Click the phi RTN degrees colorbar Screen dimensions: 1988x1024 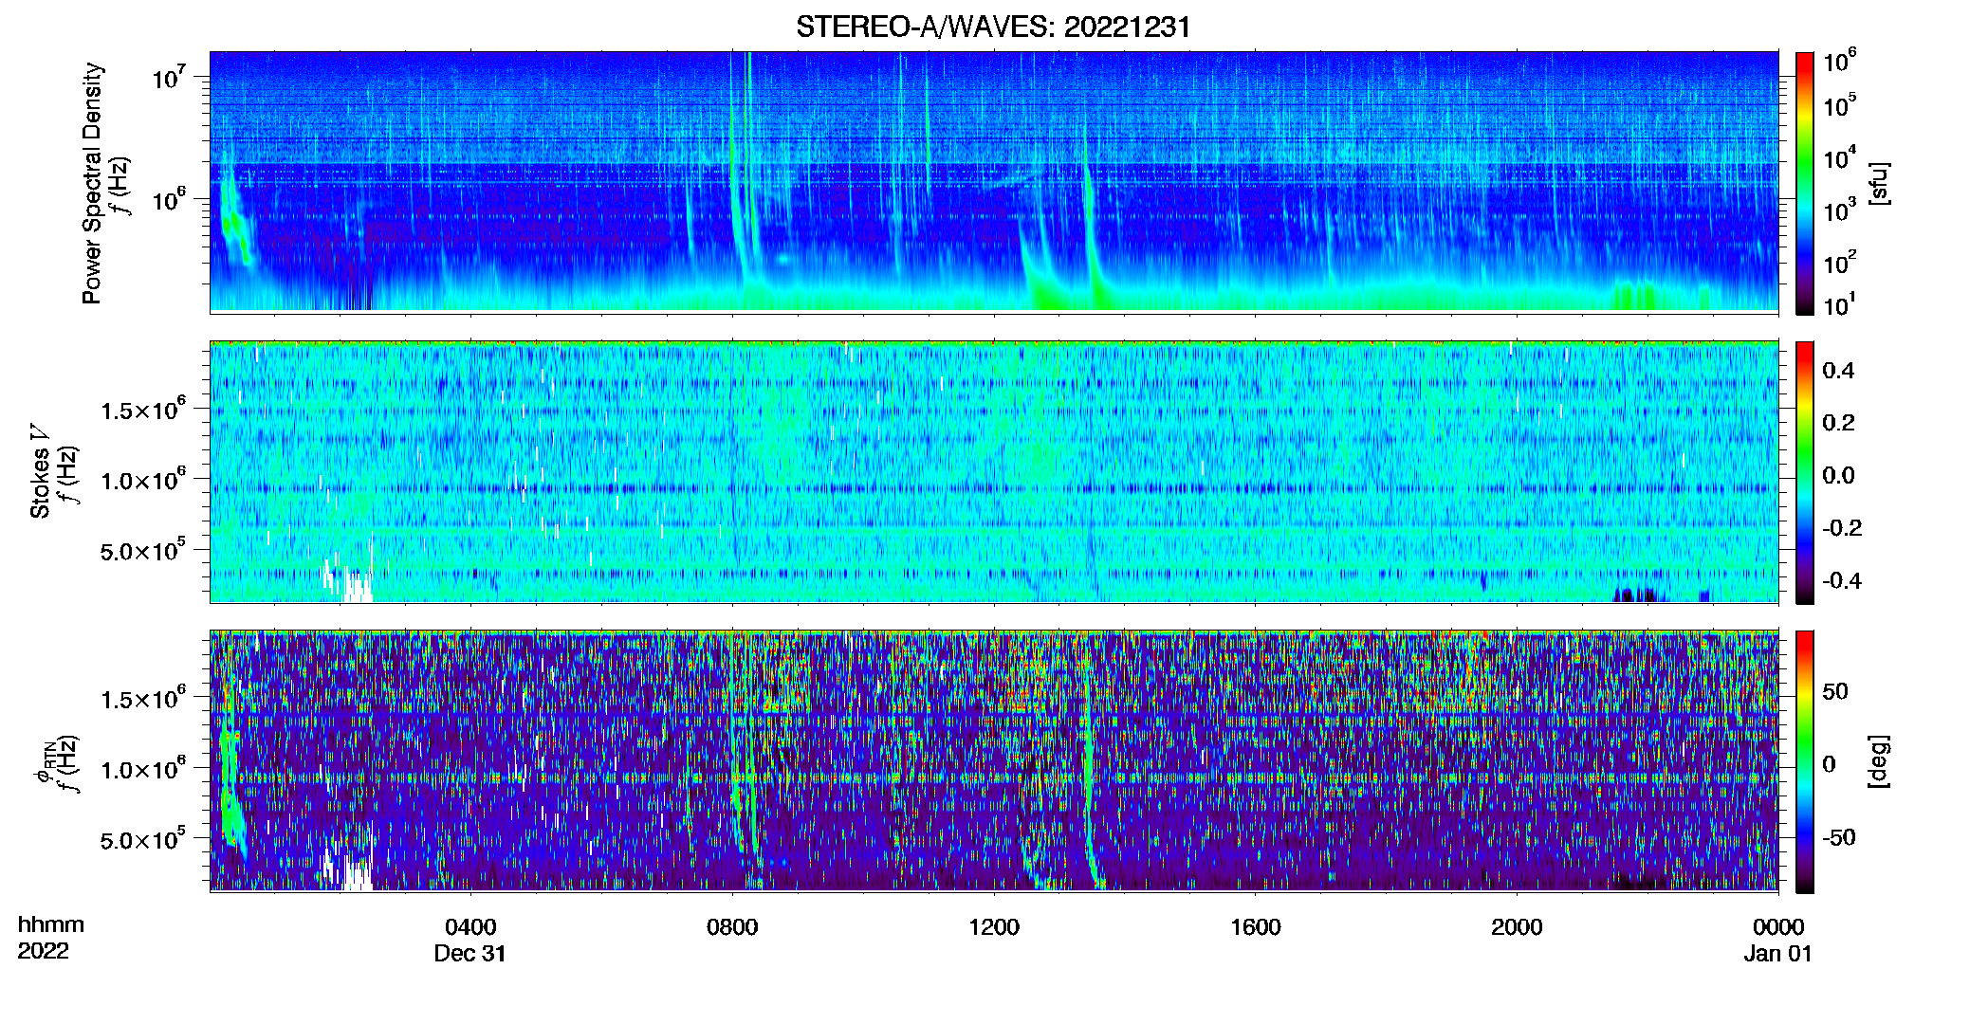click(x=1805, y=762)
